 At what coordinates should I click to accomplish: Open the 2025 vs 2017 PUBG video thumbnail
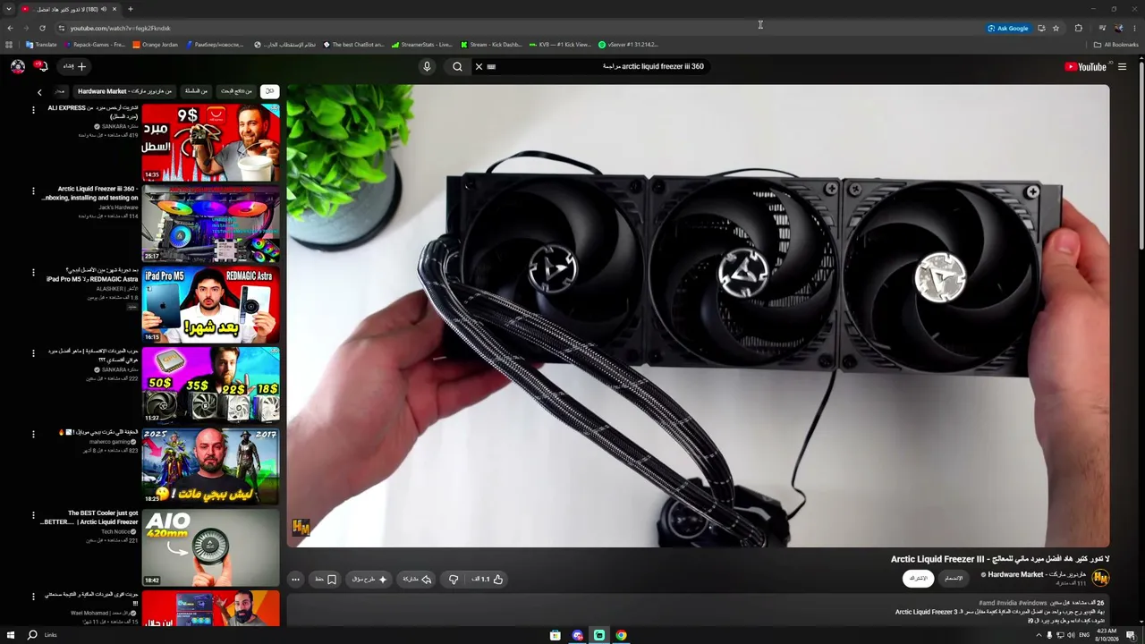pos(210,467)
